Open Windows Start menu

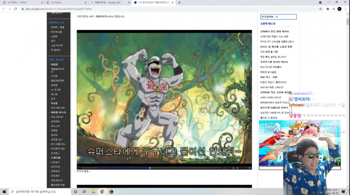pos(4,192)
